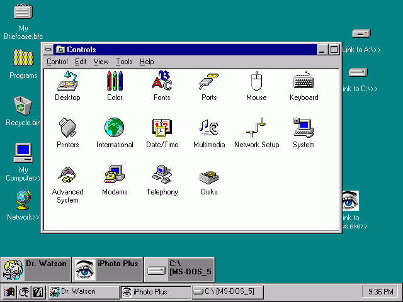Switch to Dr. Watson taskbar button

pos(84,292)
